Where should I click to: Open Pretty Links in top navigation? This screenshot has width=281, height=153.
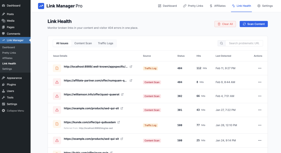(x=193, y=6)
